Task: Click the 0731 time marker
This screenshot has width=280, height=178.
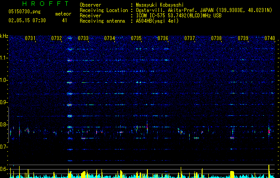Action: (30, 38)
